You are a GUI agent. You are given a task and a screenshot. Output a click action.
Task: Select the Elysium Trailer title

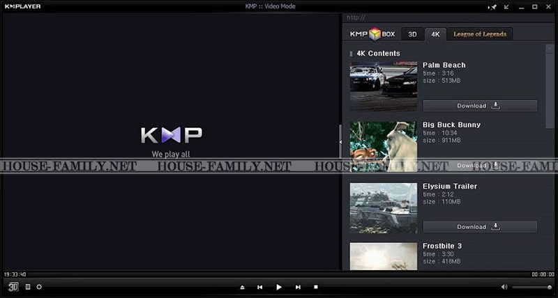click(x=449, y=186)
